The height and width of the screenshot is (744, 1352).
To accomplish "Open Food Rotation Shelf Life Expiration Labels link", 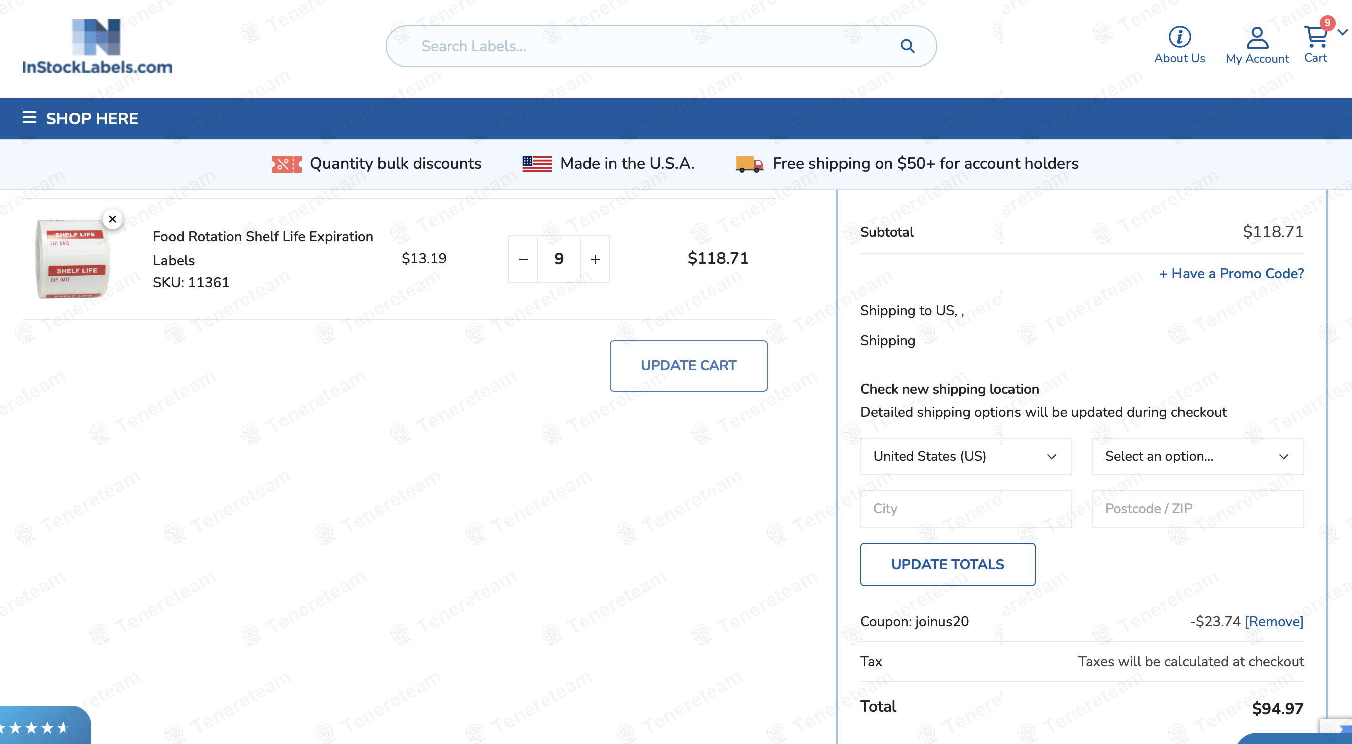I will coord(263,248).
